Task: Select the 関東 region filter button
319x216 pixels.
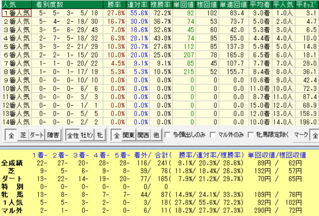Action: point(129,135)
